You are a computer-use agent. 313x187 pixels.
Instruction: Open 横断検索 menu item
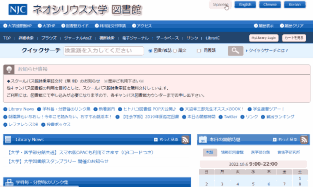point(107,38)
